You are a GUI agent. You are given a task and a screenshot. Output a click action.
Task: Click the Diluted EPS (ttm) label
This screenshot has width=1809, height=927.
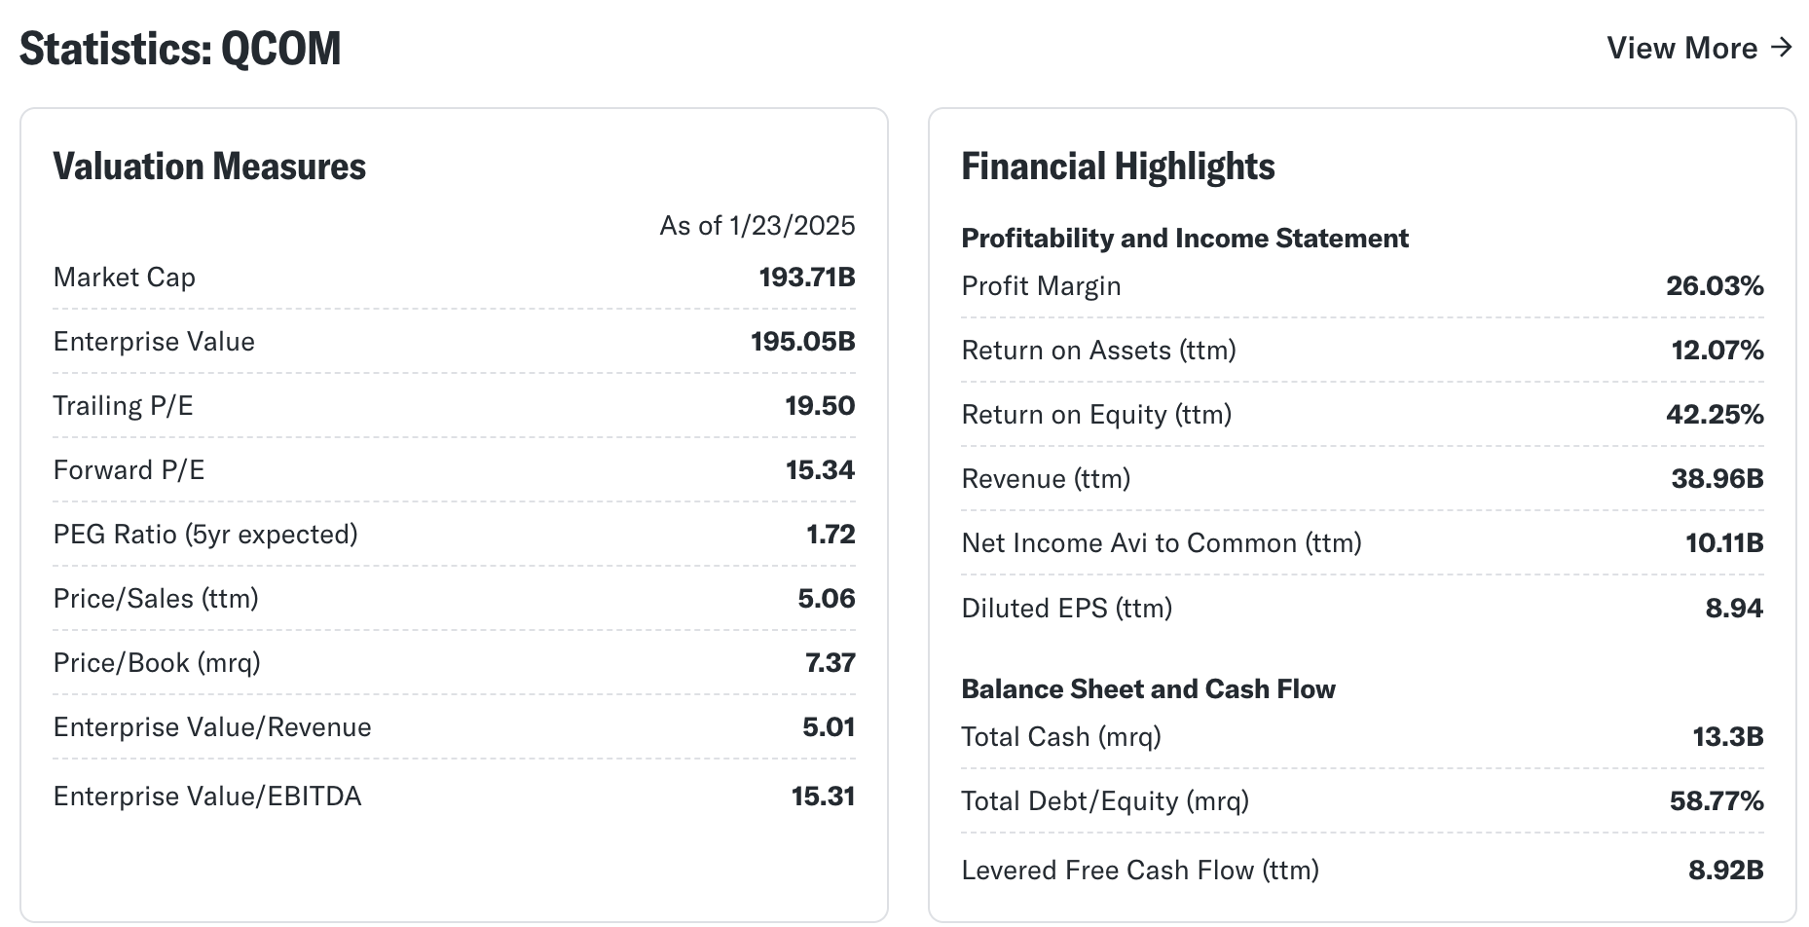pos(1066,609)
